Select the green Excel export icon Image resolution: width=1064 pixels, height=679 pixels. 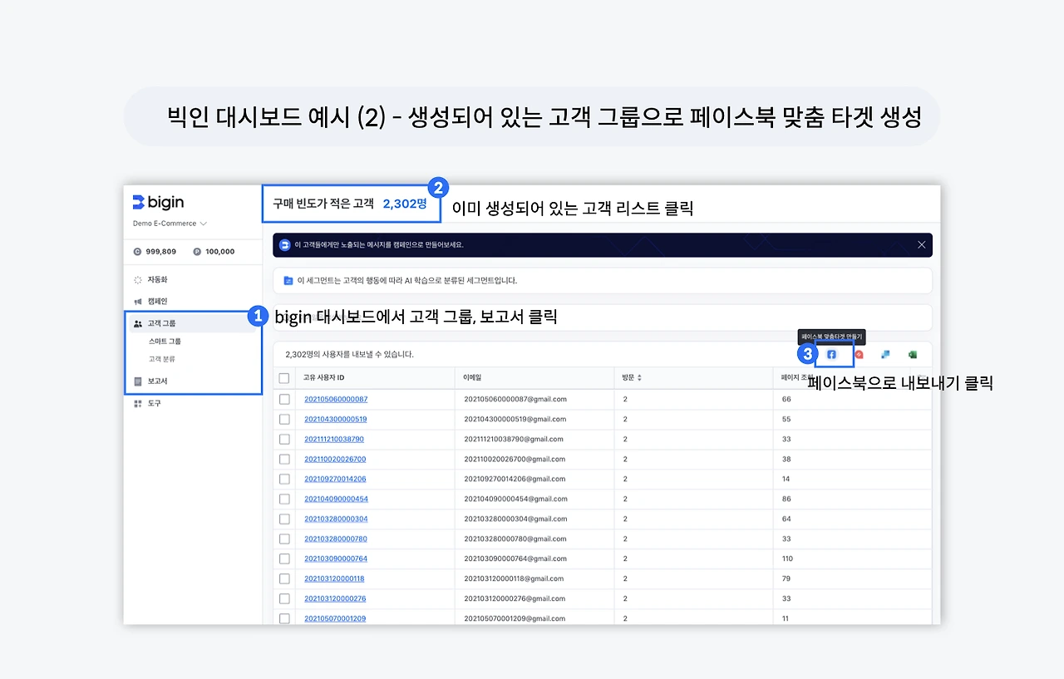912,354
